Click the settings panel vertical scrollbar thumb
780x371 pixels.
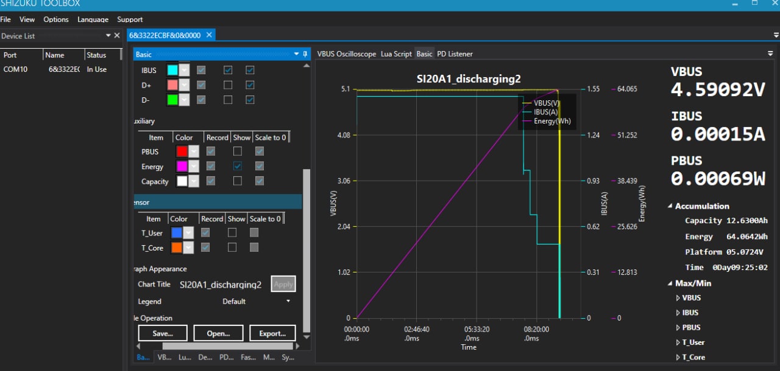point(307,249)
